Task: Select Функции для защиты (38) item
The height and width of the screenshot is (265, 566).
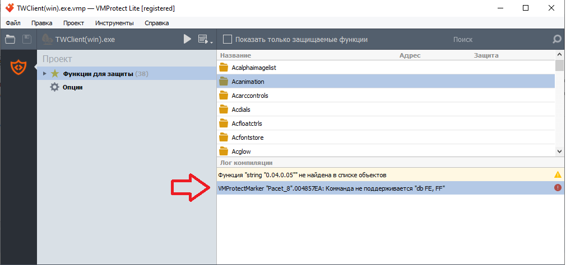Action: pyautogui.click(x=127, y=74)
